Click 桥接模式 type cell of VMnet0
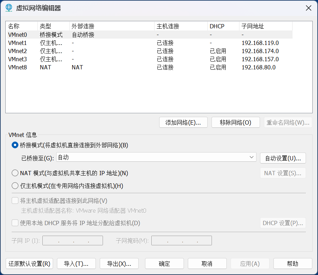318x275 pixels. coord(51,35)
